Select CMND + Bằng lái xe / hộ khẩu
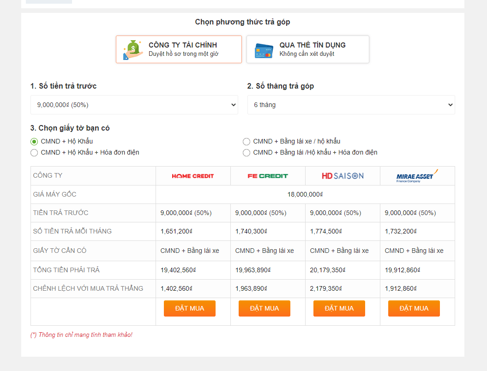This screenshot has width=487, height=371. pyautogui.click(x=247, y=142)
